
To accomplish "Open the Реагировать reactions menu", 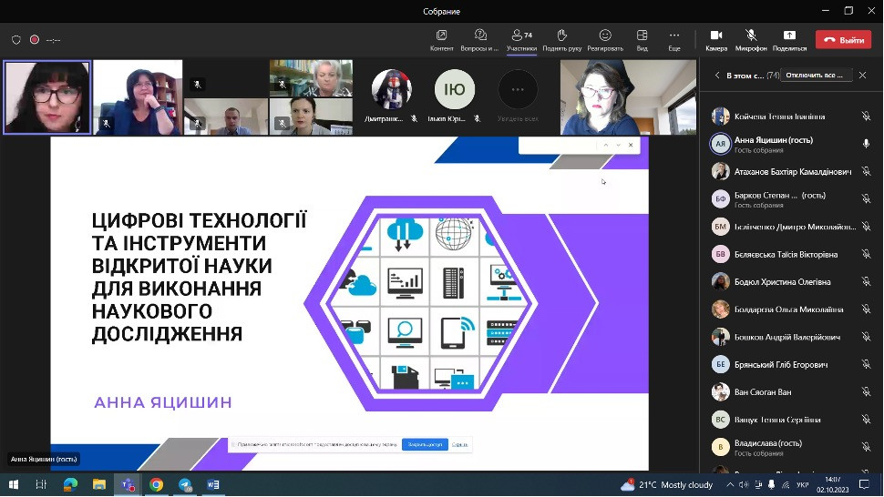I will coord(604,39).
